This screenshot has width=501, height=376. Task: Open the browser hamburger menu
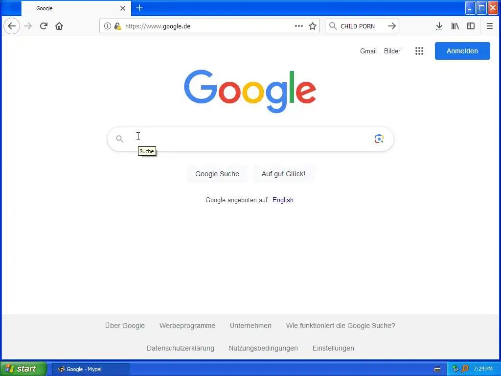(489, 26)
